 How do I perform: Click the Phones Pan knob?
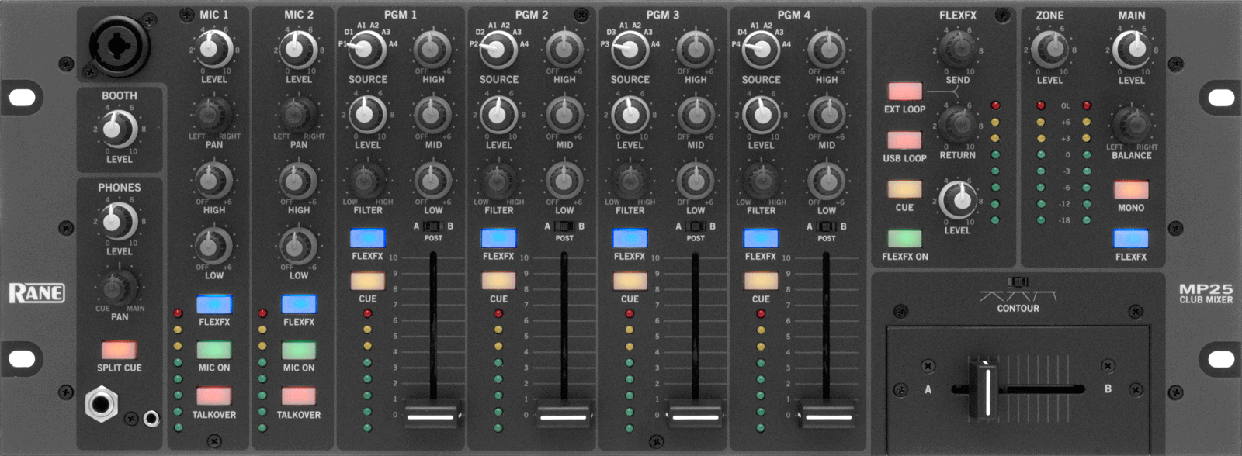pos(119,287)
